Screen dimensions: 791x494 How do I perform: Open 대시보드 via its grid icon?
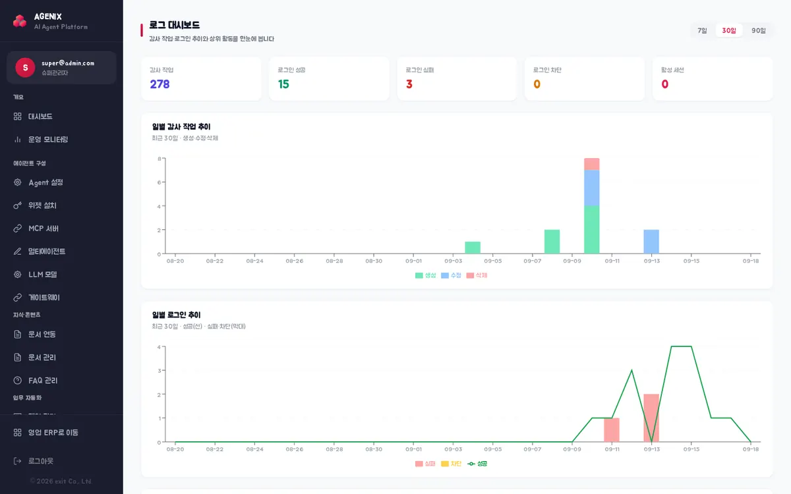pyautogui.click(x=18, y=117)
